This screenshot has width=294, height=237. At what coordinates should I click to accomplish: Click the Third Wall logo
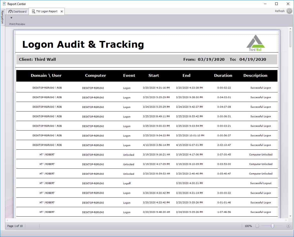255,43
